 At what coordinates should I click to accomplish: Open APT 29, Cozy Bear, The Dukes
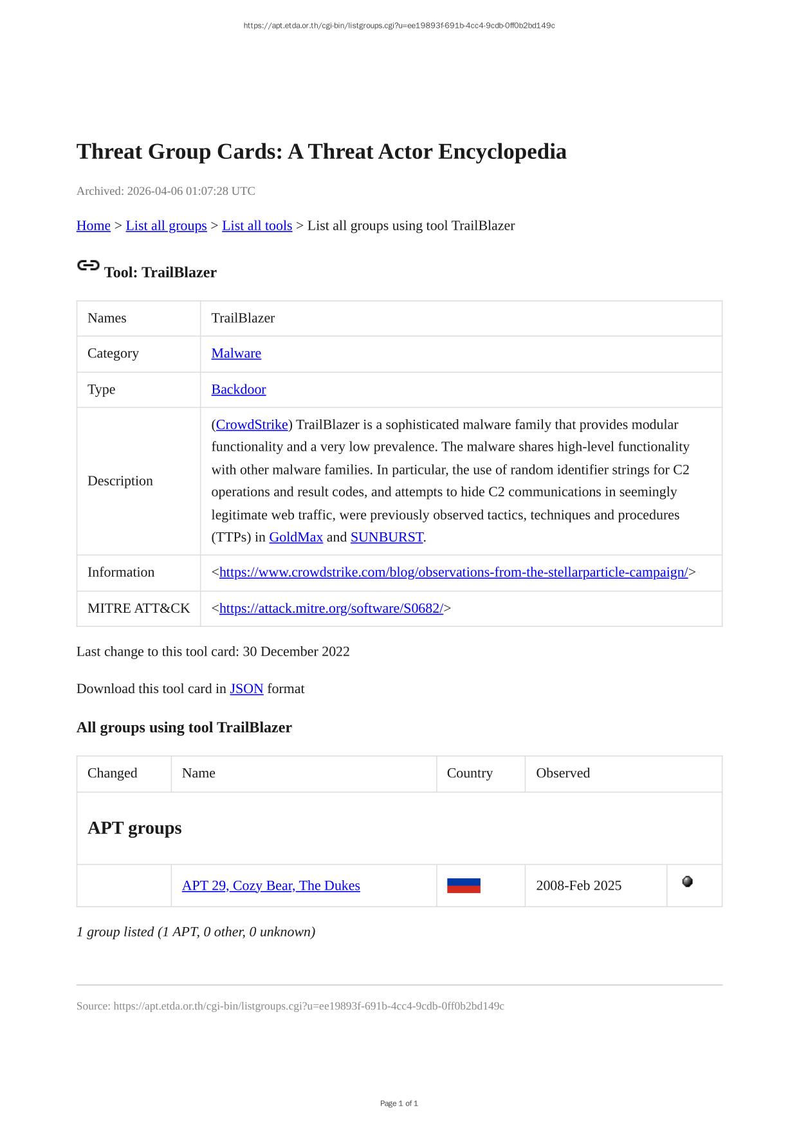coord(271,885)
